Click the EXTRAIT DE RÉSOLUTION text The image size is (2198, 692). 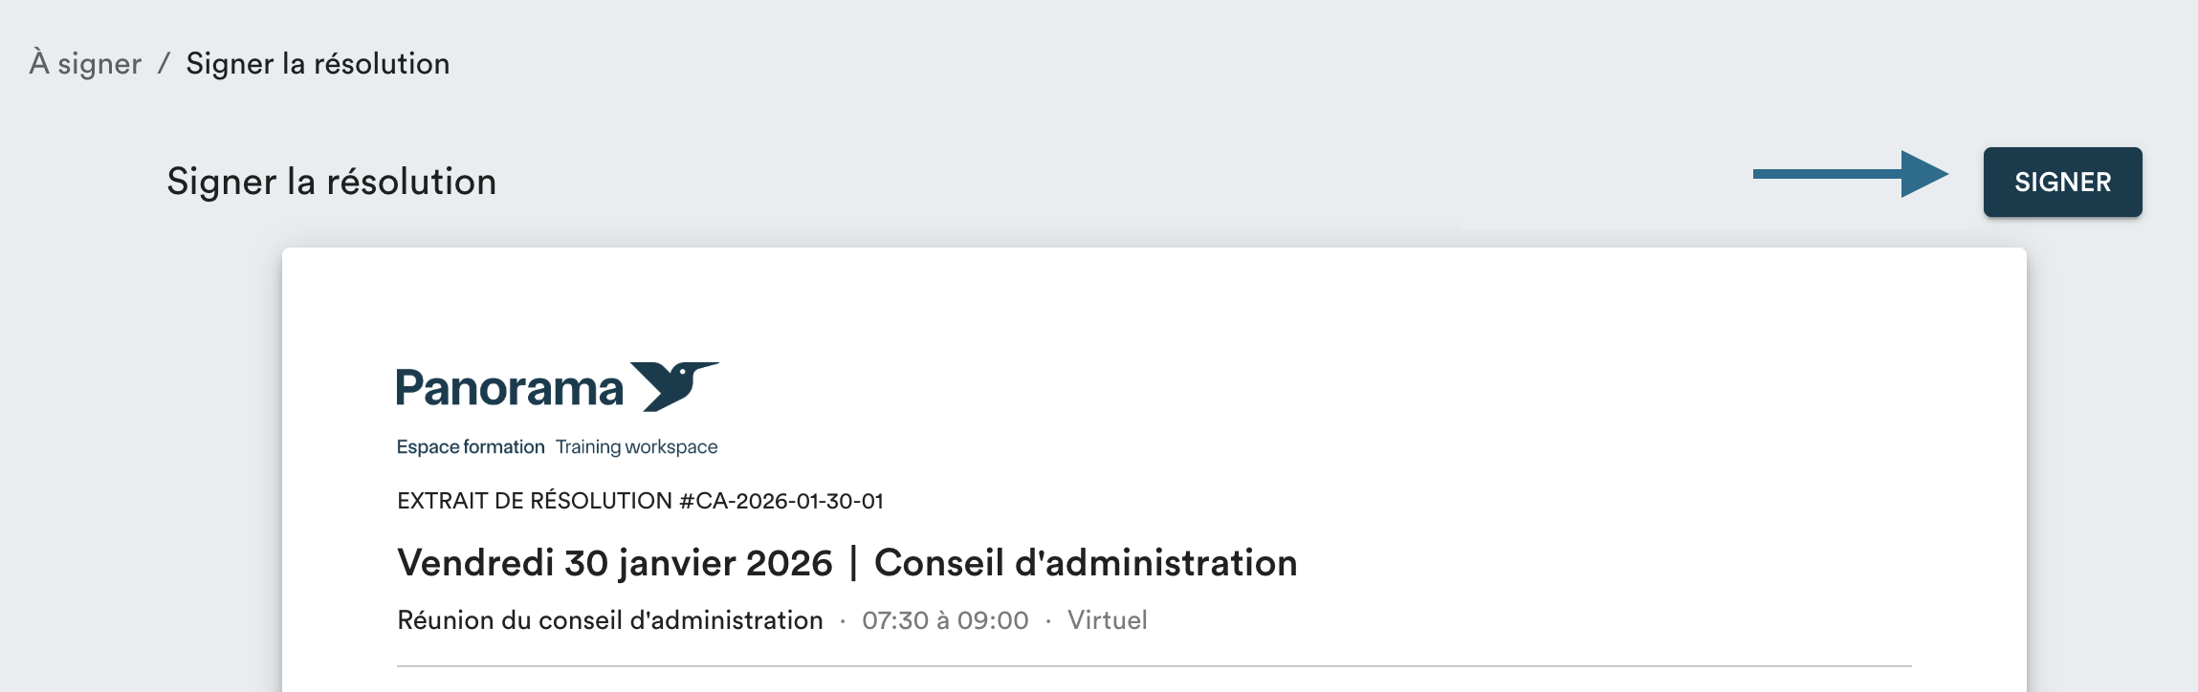(x=535, y=501)
